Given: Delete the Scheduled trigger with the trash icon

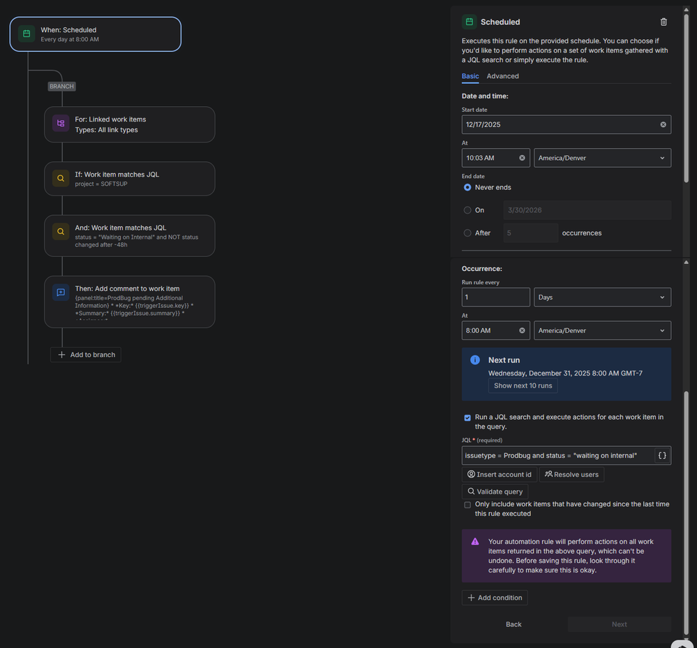Looking at the screenshot, I should coord(664,22).
